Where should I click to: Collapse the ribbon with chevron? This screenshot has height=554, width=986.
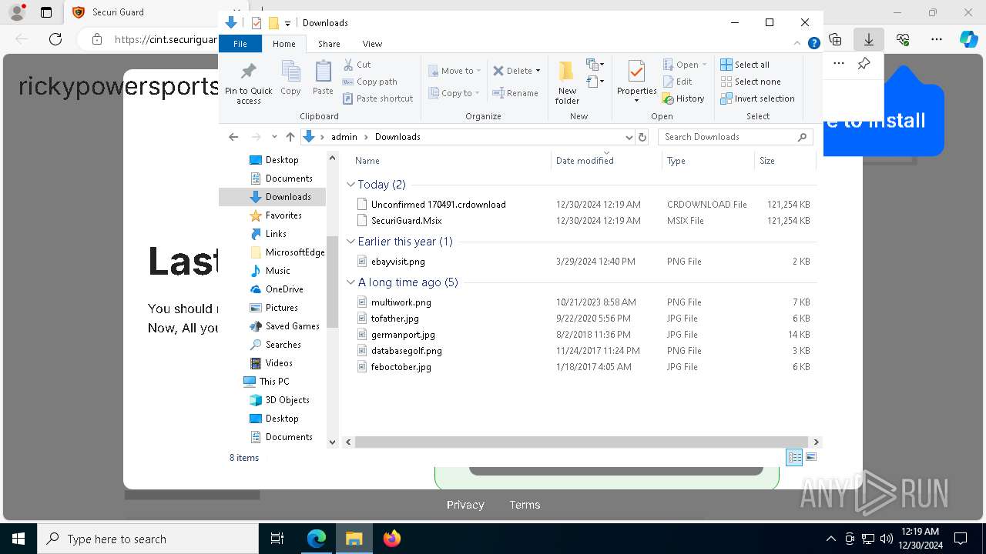797,44
